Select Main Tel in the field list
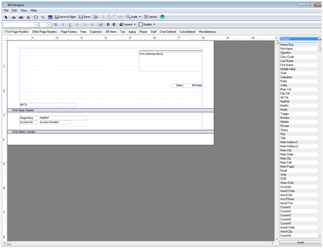 point(298,89)
